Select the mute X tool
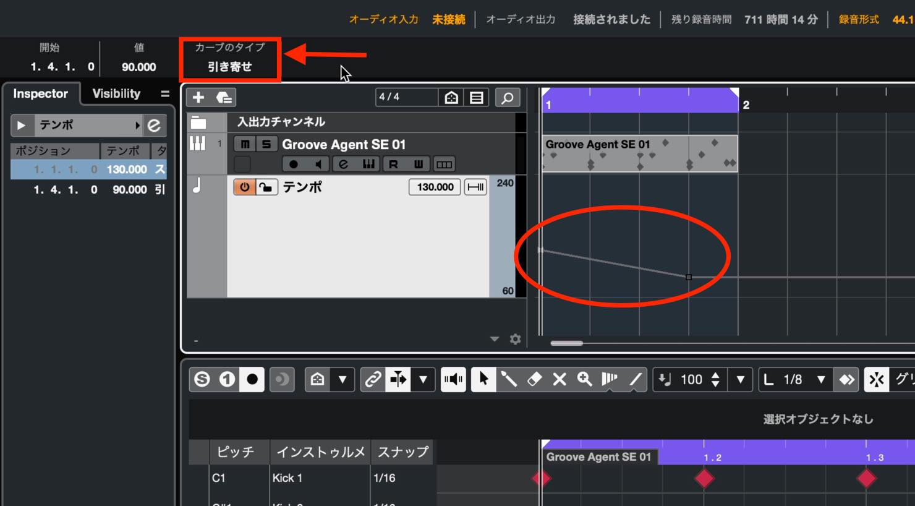Screen dimensions: 915x506 560,379
